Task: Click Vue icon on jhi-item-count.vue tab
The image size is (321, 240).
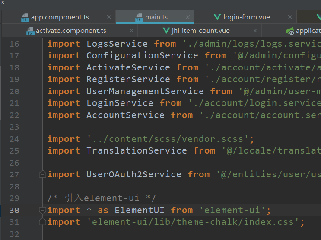Action: point(166,31)
